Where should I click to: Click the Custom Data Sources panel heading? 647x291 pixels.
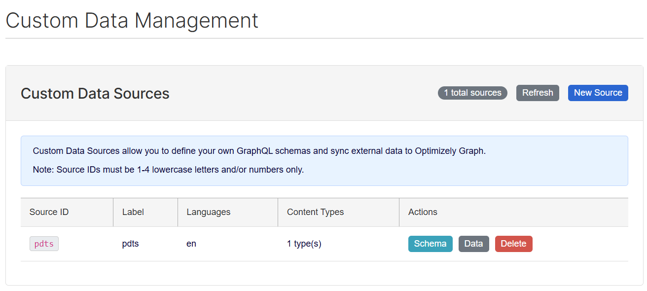pyautogui.click(x=95, y=93)
